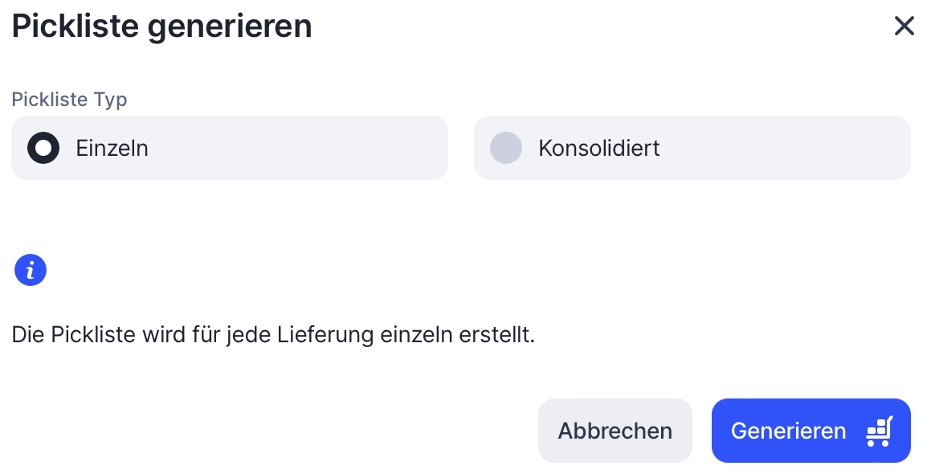The height and width of the screenshot is (474, 927).
Task: Click the blue info icon
Action: pos(31,271)
